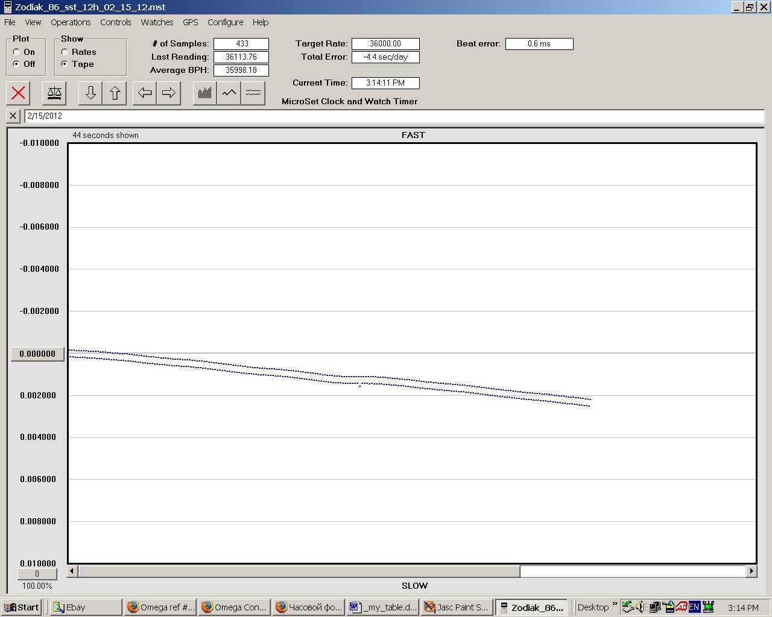The width and height of the screenshot is (772, 617).
Task: Choose Rates in the Show group
Action: point(65,52)
